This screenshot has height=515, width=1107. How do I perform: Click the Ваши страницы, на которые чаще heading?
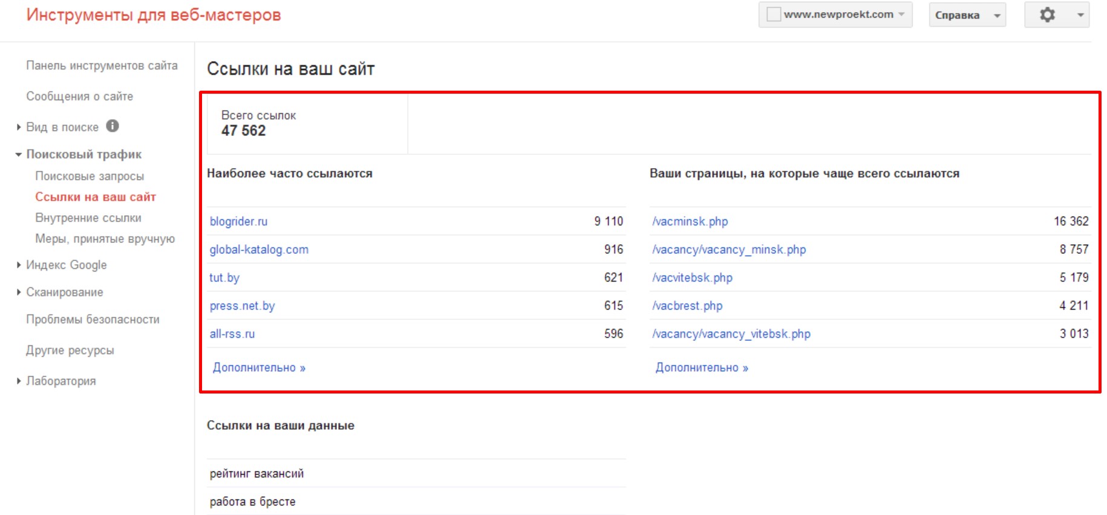tap(805, 173)
